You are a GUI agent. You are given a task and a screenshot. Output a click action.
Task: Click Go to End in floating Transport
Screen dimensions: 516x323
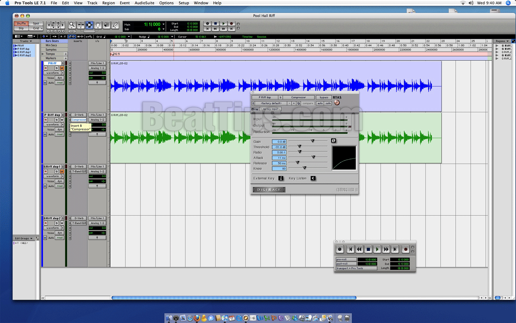point(395,249)
